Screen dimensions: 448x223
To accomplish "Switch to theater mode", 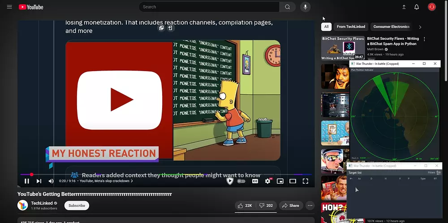I will pos(293,181).
